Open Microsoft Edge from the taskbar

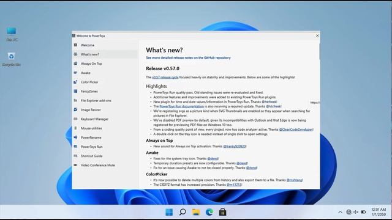[209, 212]
